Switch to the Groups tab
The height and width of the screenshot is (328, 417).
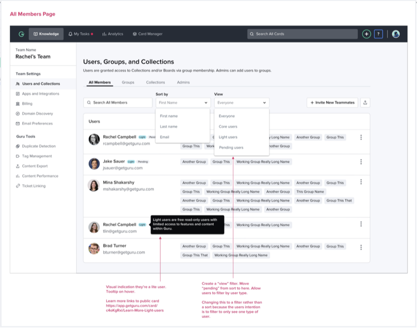click(128, 82)
